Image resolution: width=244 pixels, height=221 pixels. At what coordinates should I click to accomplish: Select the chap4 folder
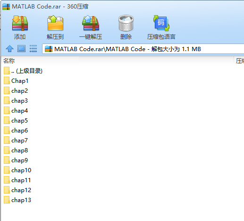(16, 111)
